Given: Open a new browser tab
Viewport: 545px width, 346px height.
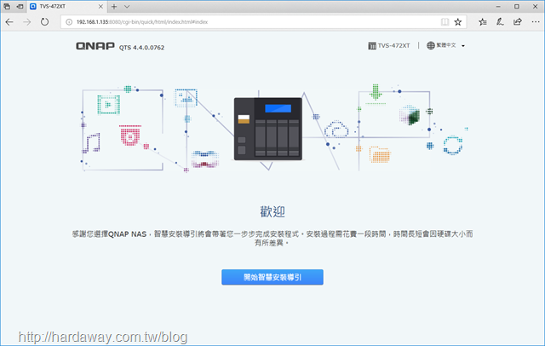Looking at the screenshot, I should (x=114, y=6).
